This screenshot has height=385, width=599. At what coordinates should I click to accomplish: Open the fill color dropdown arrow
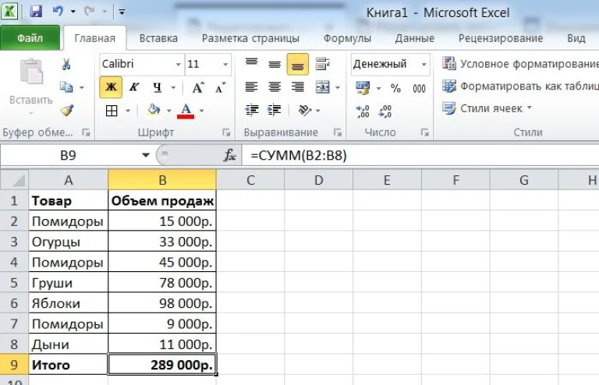click(168, 111)
